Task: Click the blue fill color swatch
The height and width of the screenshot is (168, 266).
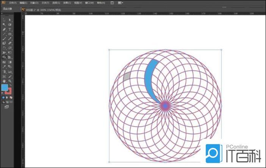Action: pyautogui.click(x=5, y=88)
